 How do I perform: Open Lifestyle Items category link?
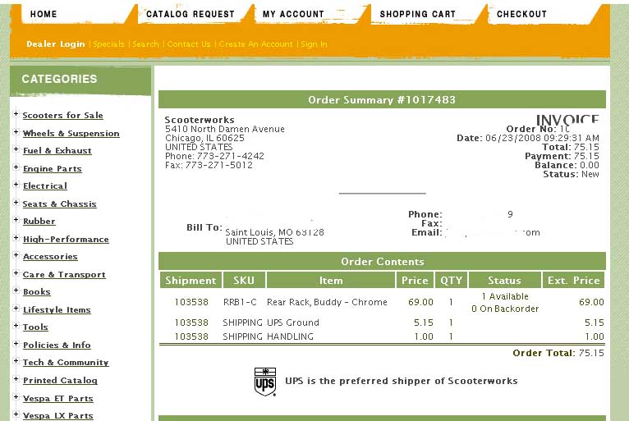[57, 310]
